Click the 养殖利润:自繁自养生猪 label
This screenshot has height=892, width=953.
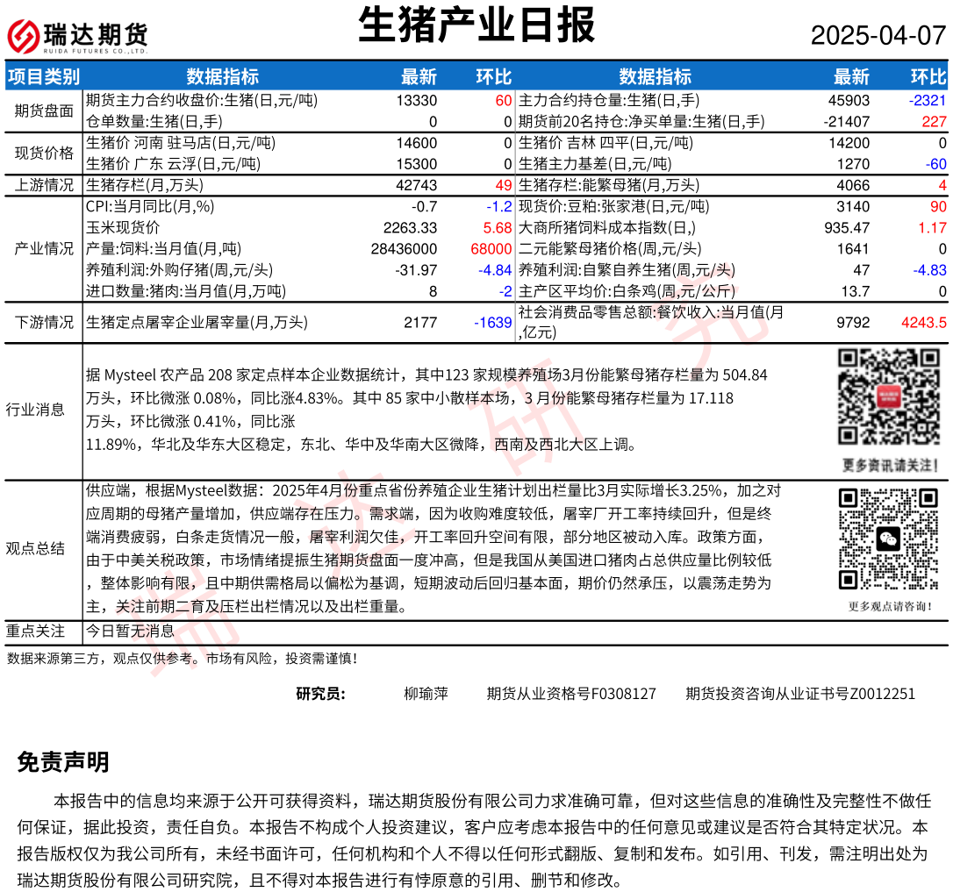627,270
